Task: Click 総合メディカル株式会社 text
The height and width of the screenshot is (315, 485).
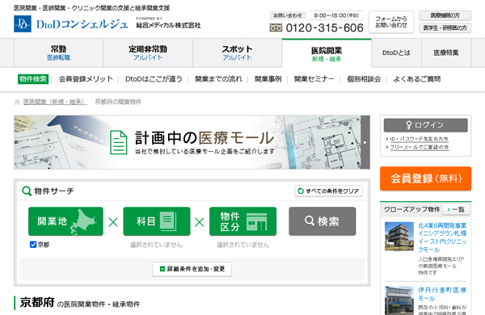Action: pyautogui.click(x=169, y=25)
